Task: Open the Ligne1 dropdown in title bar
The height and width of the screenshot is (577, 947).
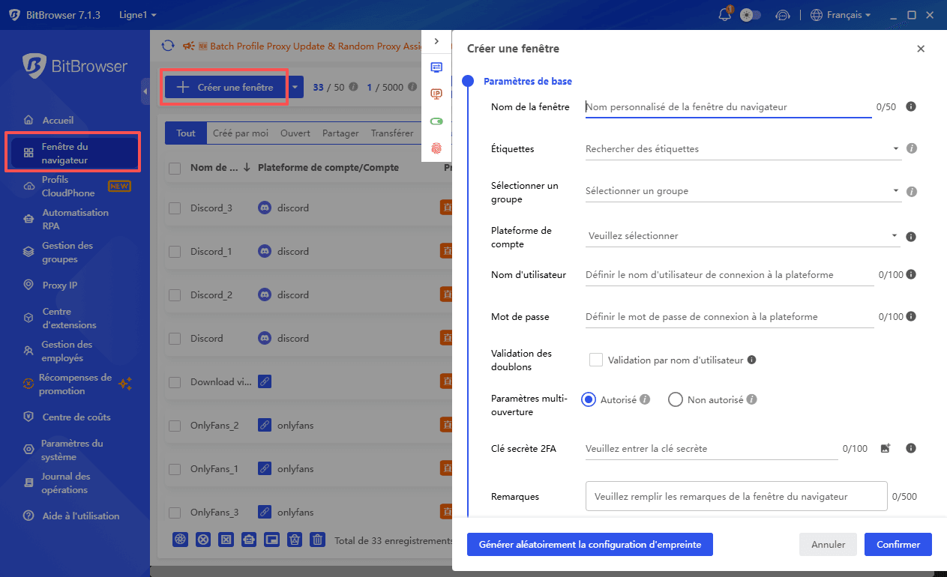Action: 138,15
